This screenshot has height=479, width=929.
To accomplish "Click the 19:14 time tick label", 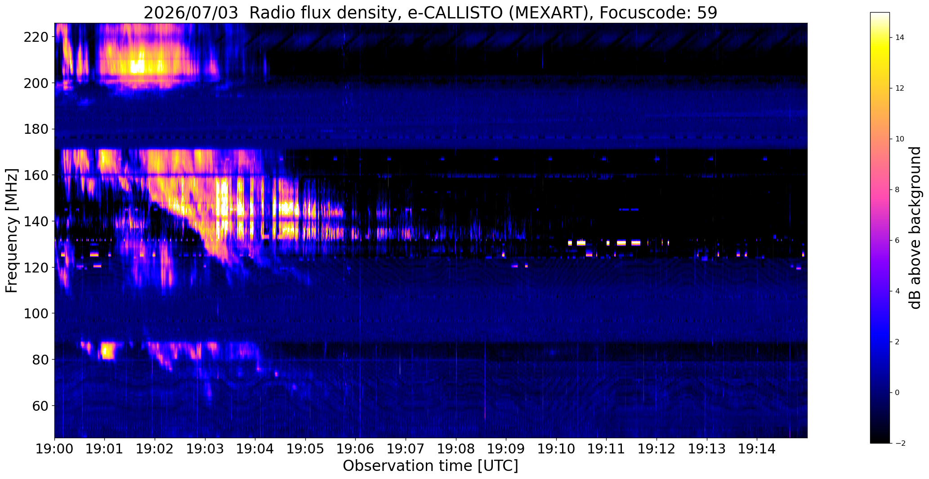I will click(x=757, y=449).
